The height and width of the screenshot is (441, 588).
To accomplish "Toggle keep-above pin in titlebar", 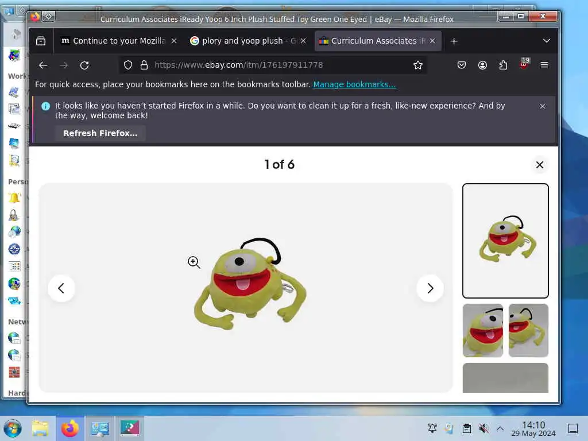I will pos(49,17).
